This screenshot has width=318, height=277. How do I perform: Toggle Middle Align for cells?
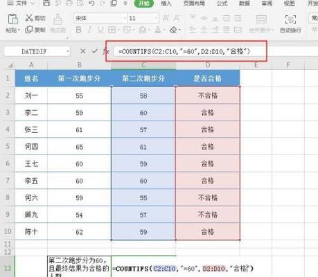(204, 18)
